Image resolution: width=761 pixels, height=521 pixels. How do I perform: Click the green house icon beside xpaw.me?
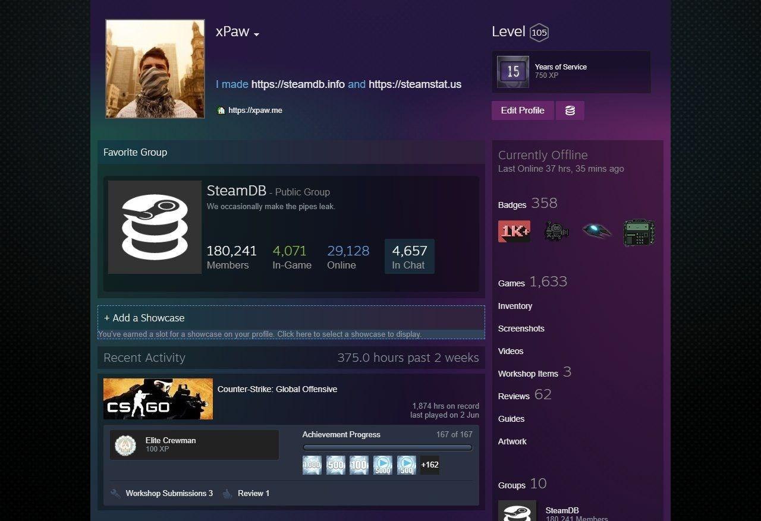coord(221,110)
